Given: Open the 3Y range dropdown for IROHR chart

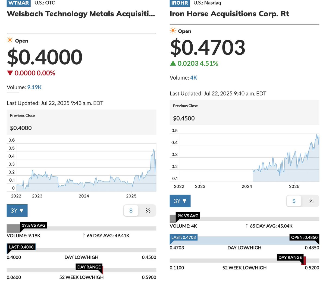Looking at the screenshot, I should pyautogui.click(x=180, y=201).
